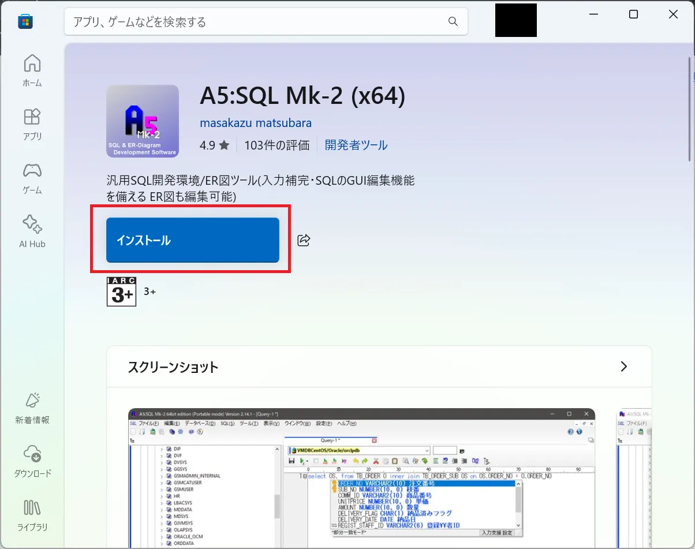Click the vertical page scrollbar
Viewport: 695px width, 549px height.
coord(690,109)
